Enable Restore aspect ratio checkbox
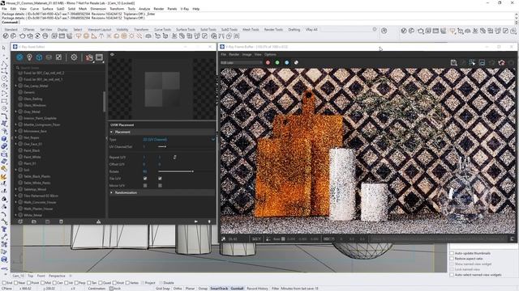The height and width of the screenshot is (291, 519). (x=452, y=259)
